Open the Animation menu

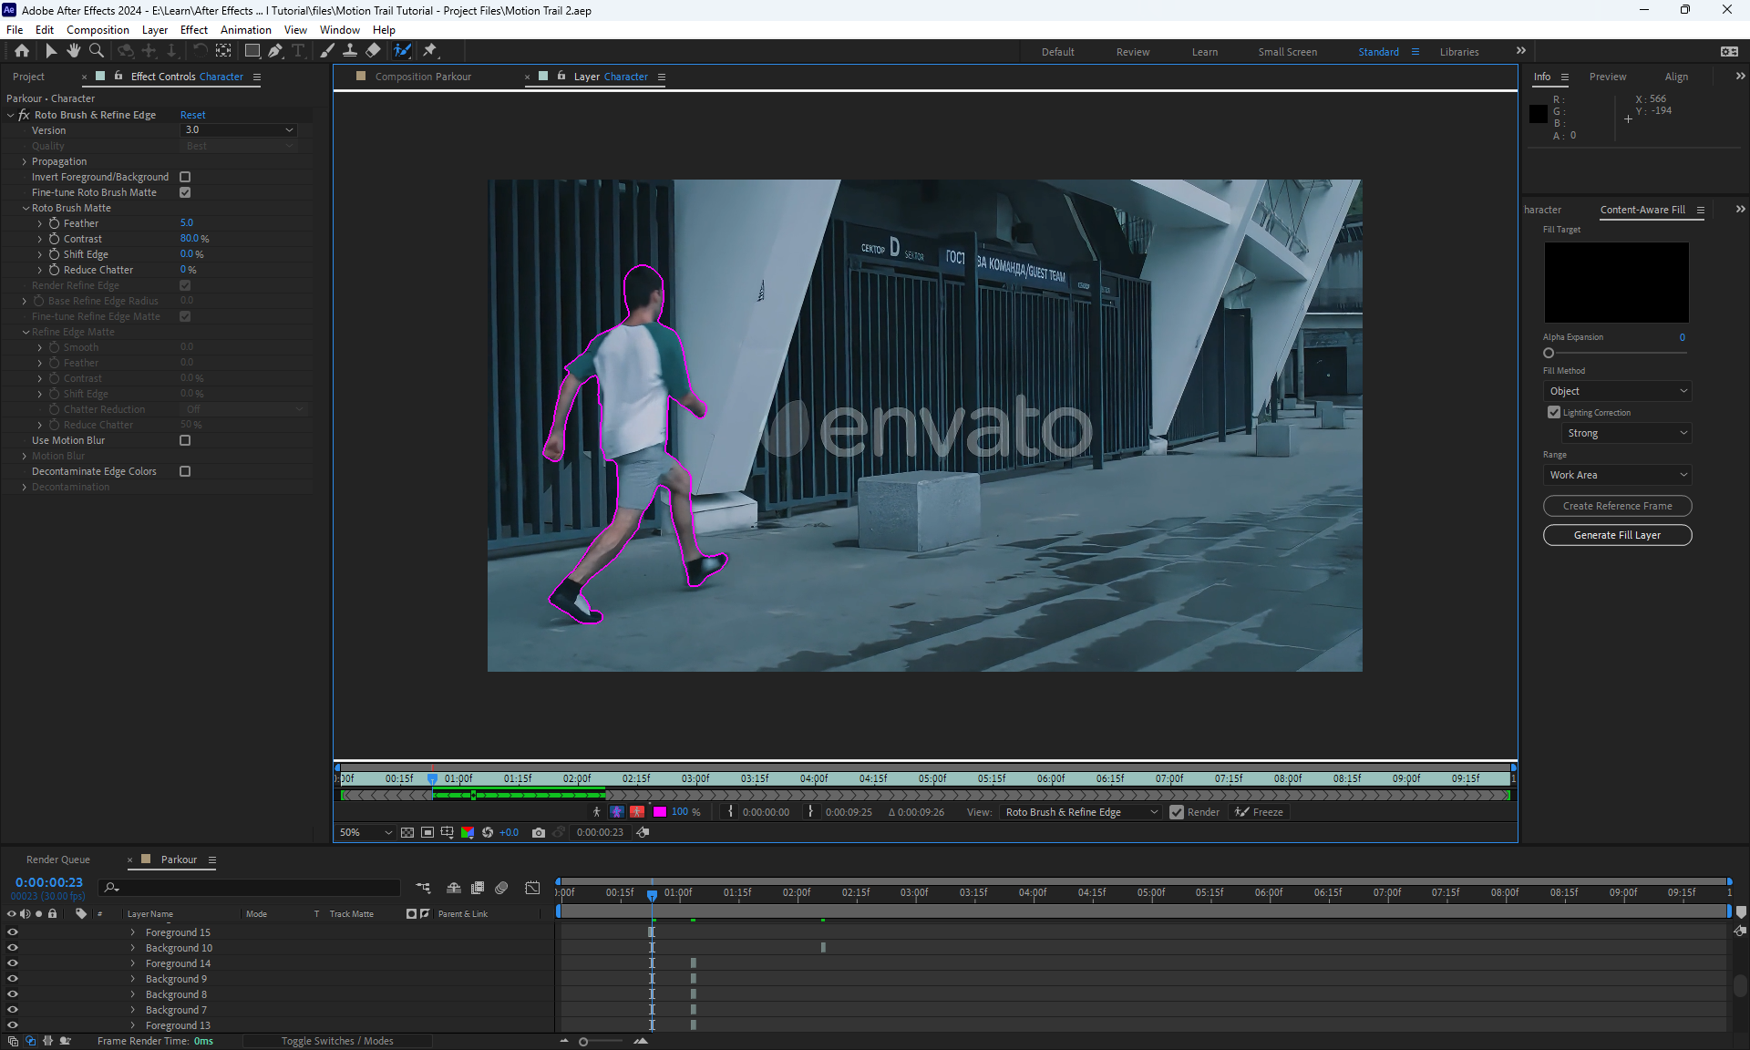(245, 30)
